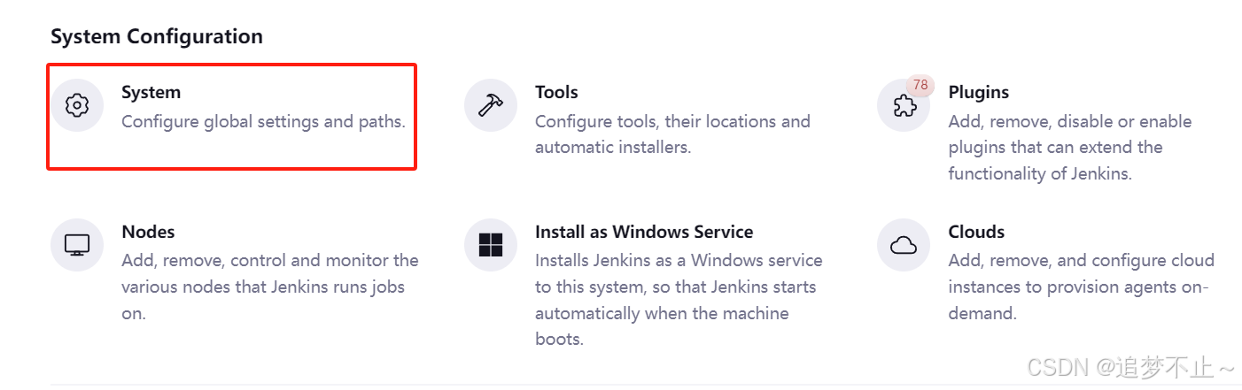Click the System gear icon
This screenshot has height=390, width=1242.
[77, 105]
